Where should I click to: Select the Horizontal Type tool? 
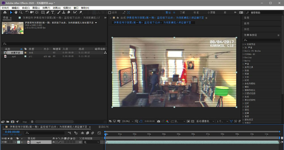point(53,12)
